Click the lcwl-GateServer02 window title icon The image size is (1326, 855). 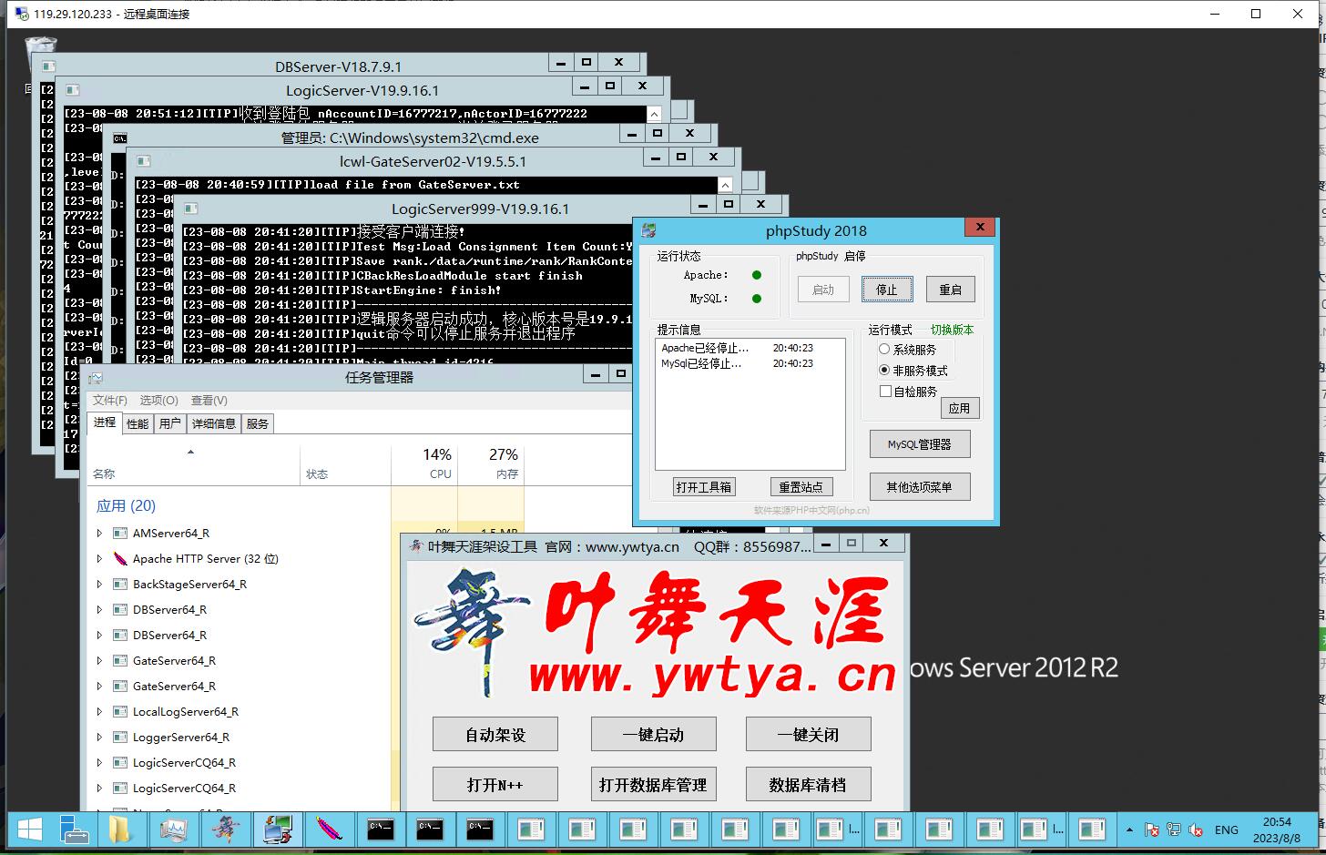(142, 161)
